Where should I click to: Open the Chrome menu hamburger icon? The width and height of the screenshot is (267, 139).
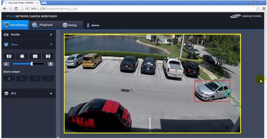[x=264, y=9]
